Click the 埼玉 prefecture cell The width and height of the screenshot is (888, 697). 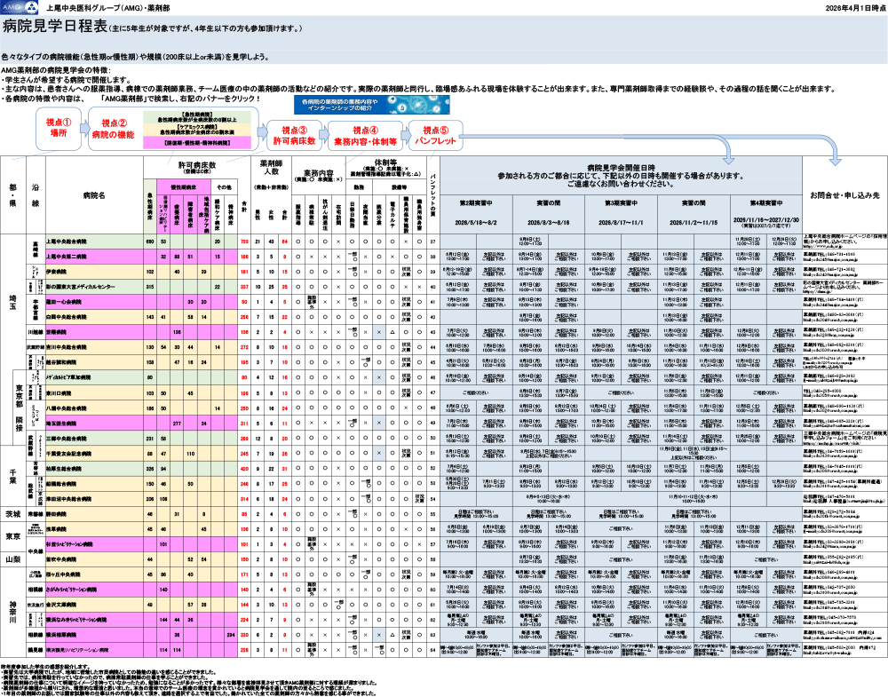tap(13, 302)
